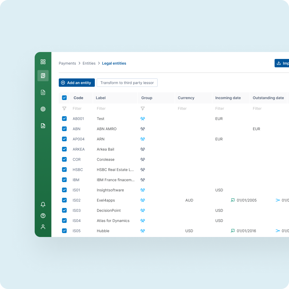Click Add an entity button
Viewport: 289px width, 289px height.
coord(77,83)
